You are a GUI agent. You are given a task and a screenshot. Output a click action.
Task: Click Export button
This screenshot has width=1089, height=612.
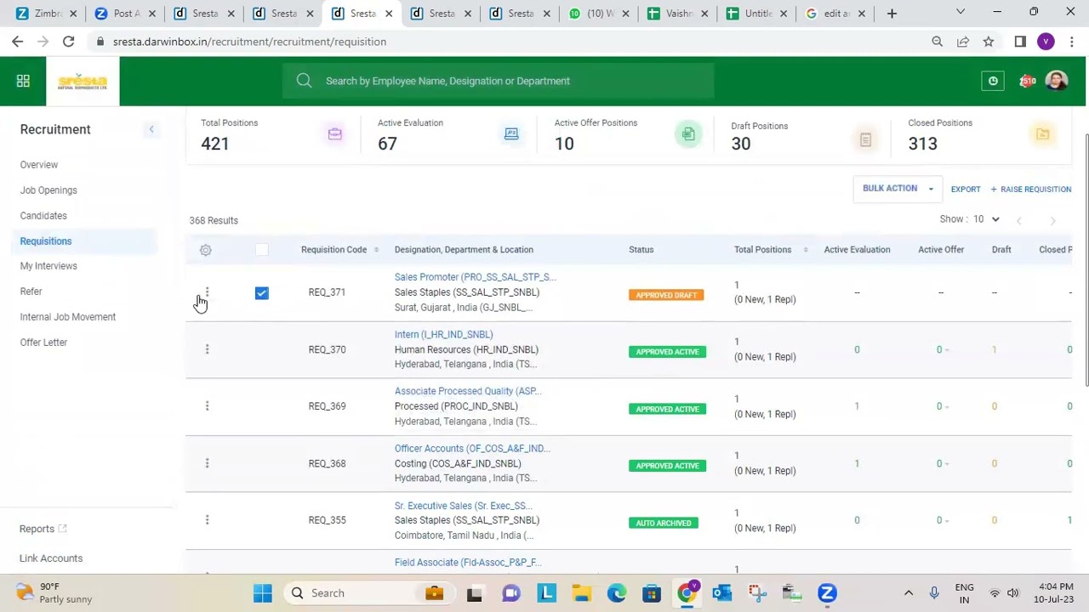tap(966, 190)
